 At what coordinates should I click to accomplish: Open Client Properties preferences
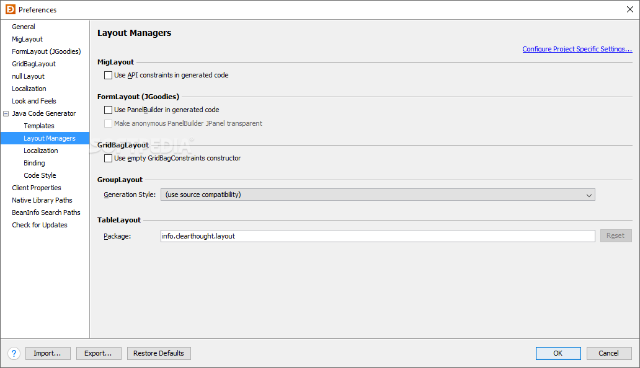pyautogui.click(x=37, y=188)
